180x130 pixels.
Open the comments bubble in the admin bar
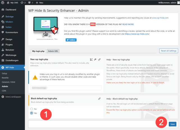pos(31,3)
